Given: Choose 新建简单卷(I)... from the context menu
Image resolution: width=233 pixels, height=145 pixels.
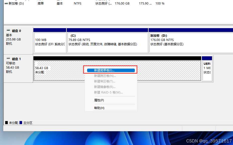Looking at the screenshot, I should 111,70.
